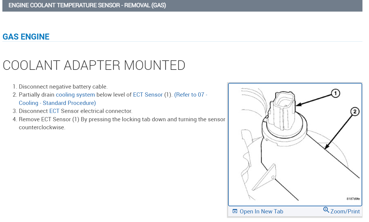Follow the 'ECT Sensor' link in step 2
The height and width of the screenshot is (222, 369).
[148, 95]
